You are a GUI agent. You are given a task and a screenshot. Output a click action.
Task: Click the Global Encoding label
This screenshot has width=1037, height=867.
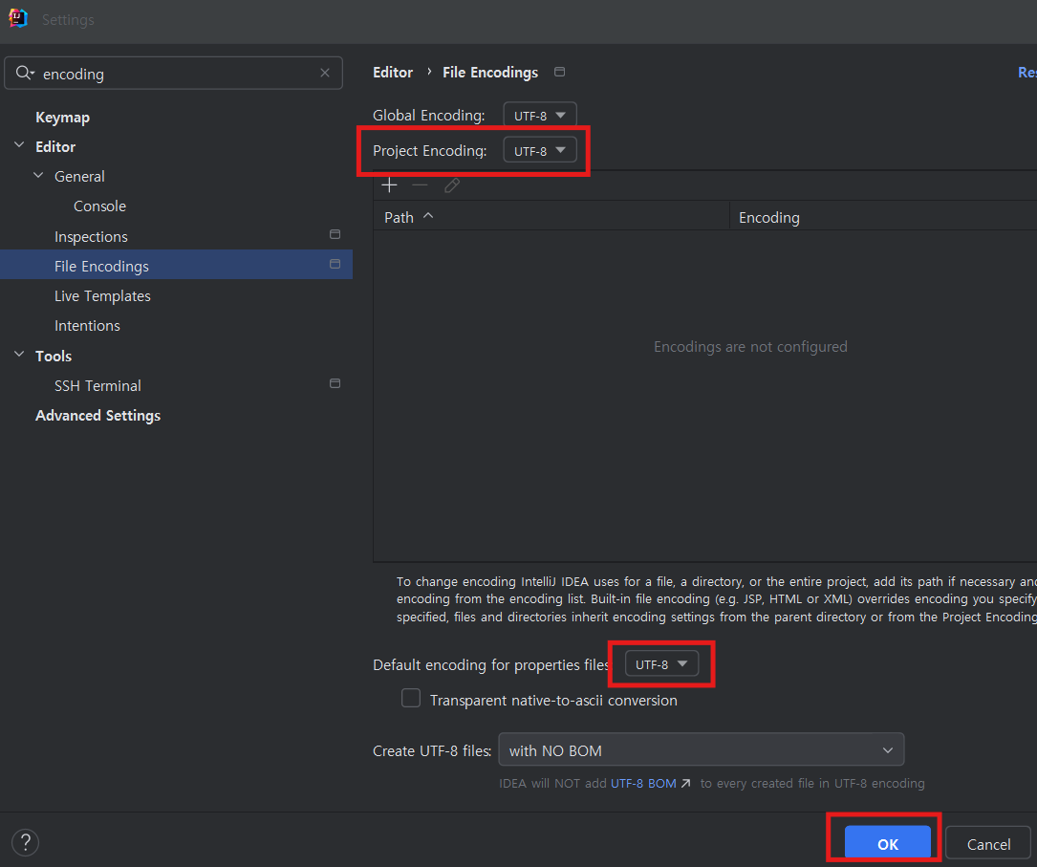428,115
